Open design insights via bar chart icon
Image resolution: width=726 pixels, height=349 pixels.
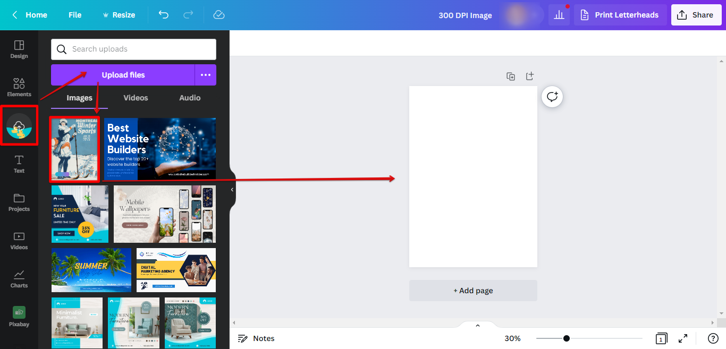[x=559, y=15]
